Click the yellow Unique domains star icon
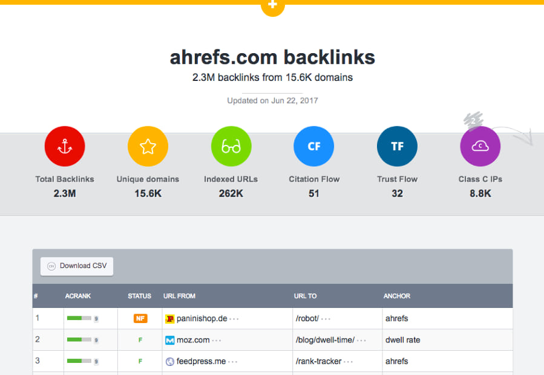The width and height of the screenshot is (544, 375). click(x=148, y=147)
